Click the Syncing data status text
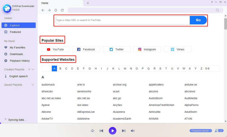The width and height of the screenshot is (227, 137). coord(17,120)
